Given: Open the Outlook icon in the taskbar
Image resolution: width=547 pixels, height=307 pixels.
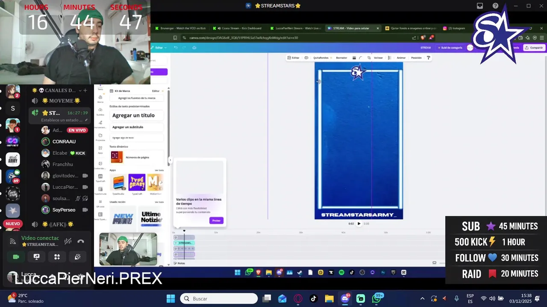Looking at the screenshot, I should 282,298.
